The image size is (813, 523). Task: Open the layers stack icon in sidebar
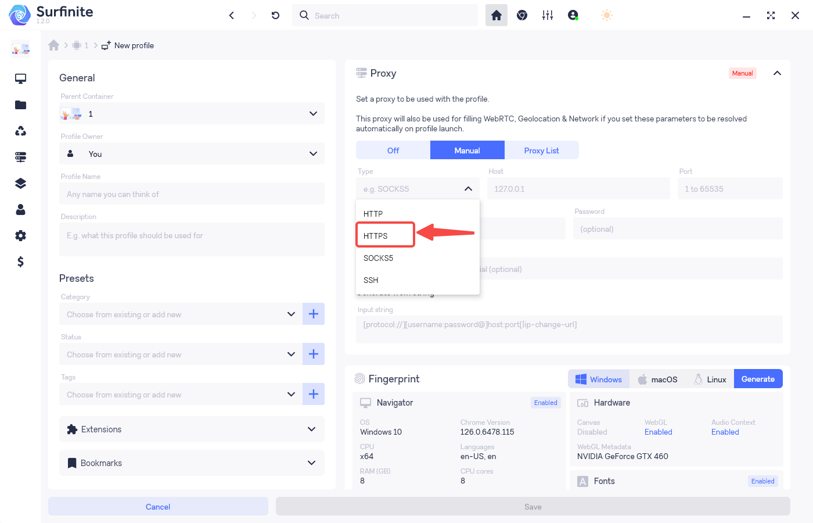21,183
